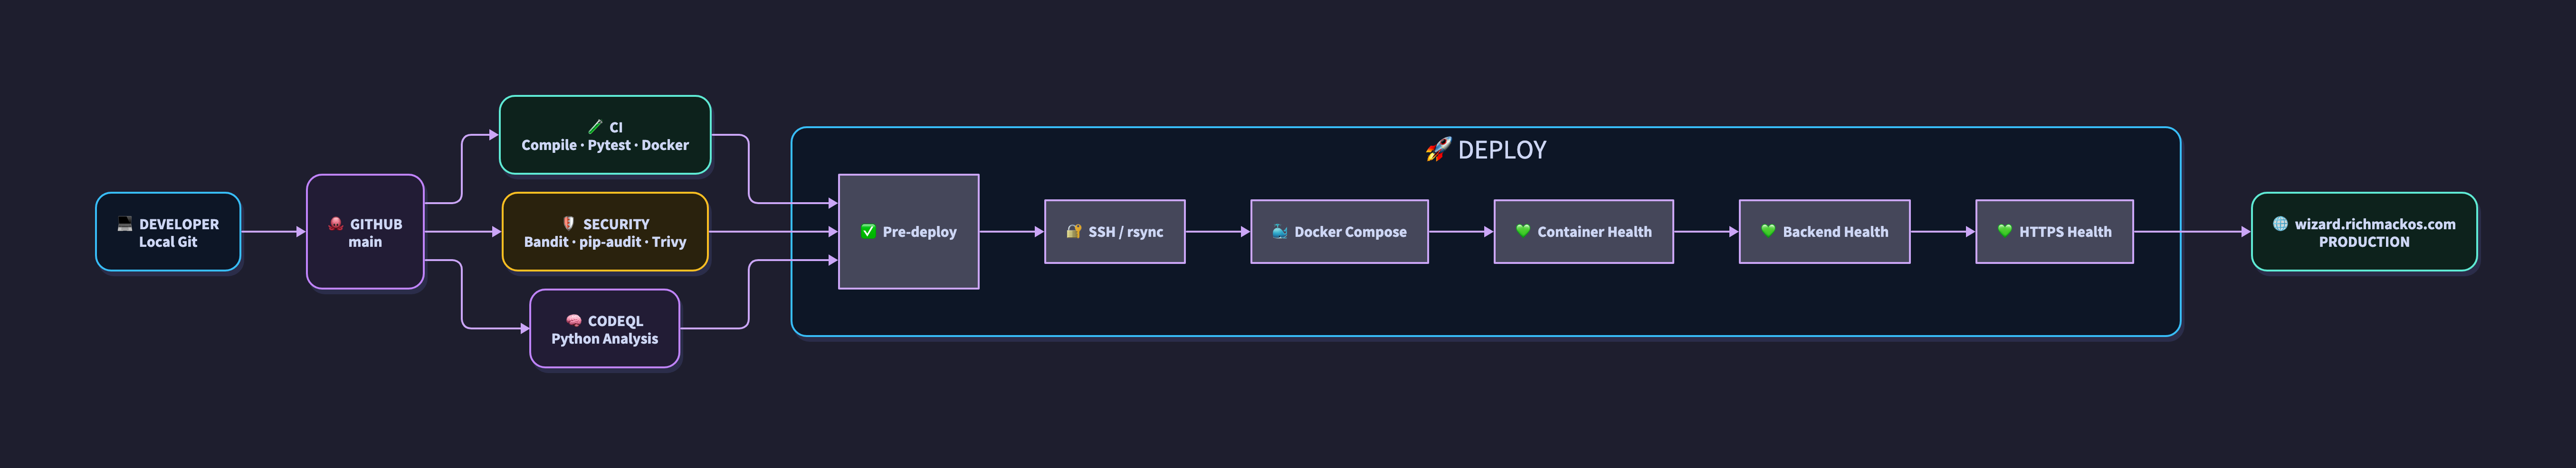Click the rocket icon beside DEPLOY
Image resolution: width=2576 pixels, height=468 pixels.
pos(1438,150)
